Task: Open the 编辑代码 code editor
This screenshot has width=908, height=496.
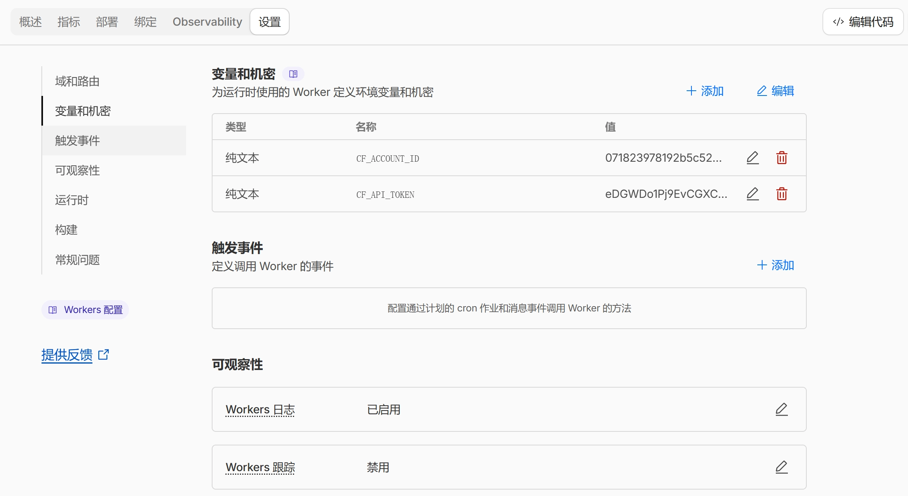Action: [x=862, y=22]
